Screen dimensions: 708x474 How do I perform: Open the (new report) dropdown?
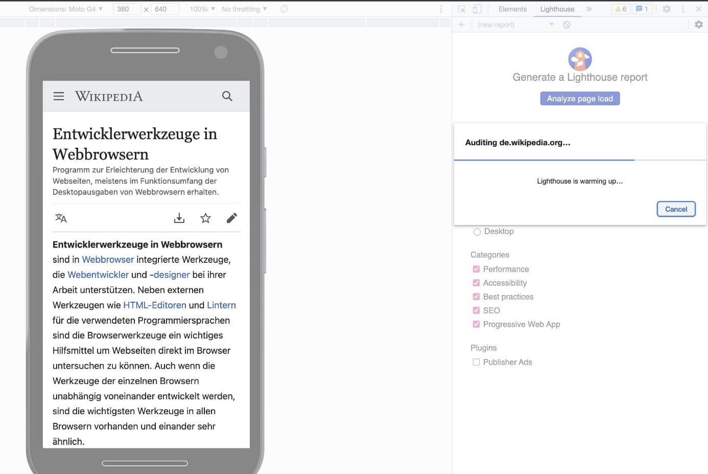click(x=515, y=25)
